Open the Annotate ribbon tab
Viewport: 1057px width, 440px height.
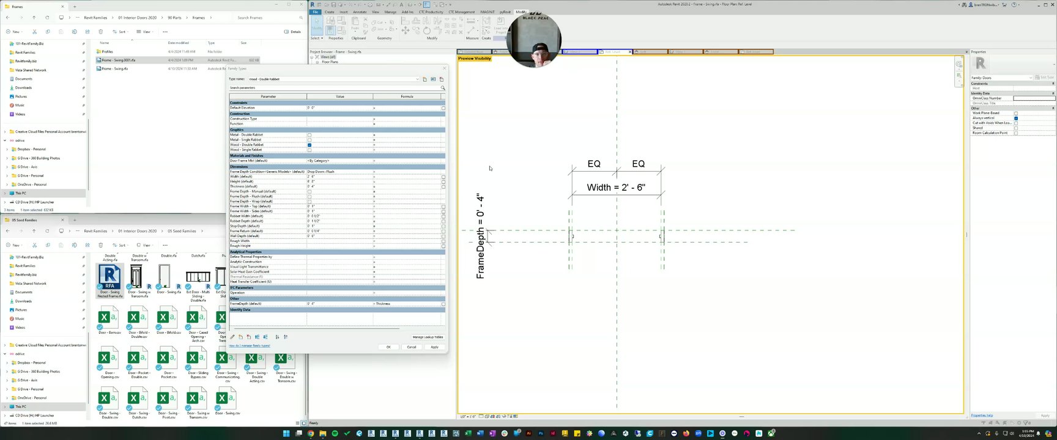360,12
